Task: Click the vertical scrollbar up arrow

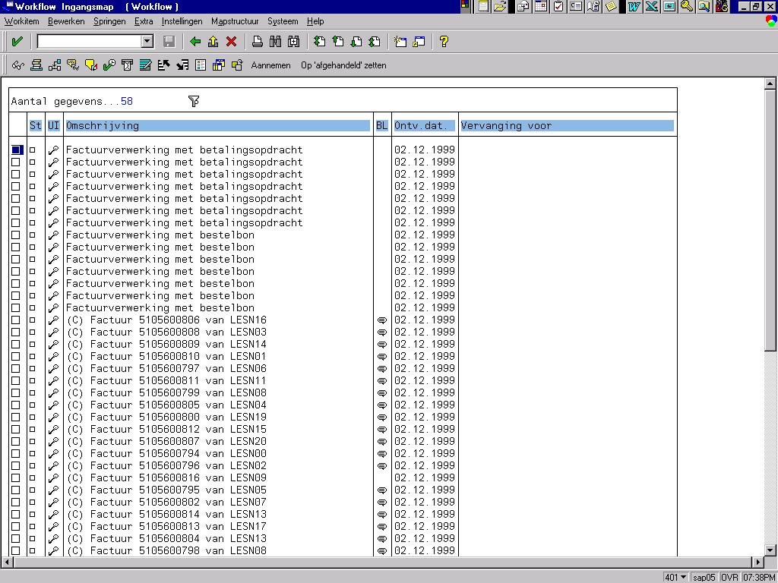Action: click(770, 84)
